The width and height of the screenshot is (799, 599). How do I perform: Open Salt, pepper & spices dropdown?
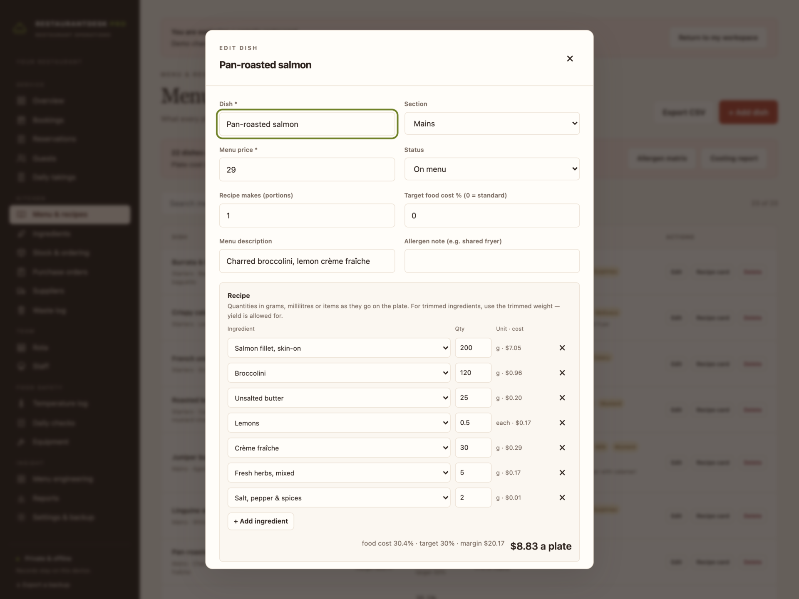[339, 498]
